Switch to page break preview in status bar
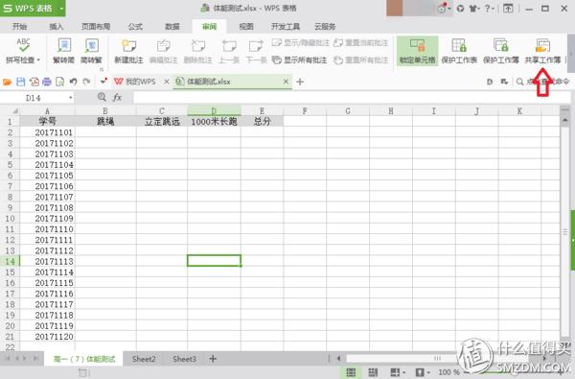The image size is (575, 379). (x=373, y=372)
